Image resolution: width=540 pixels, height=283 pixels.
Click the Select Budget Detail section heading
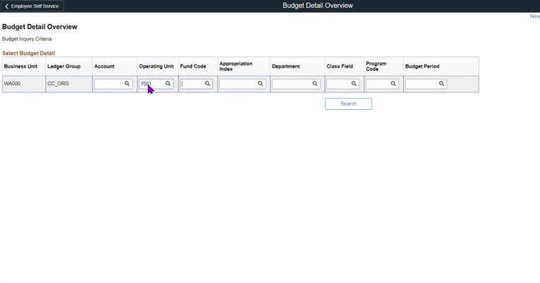point(29,54)
